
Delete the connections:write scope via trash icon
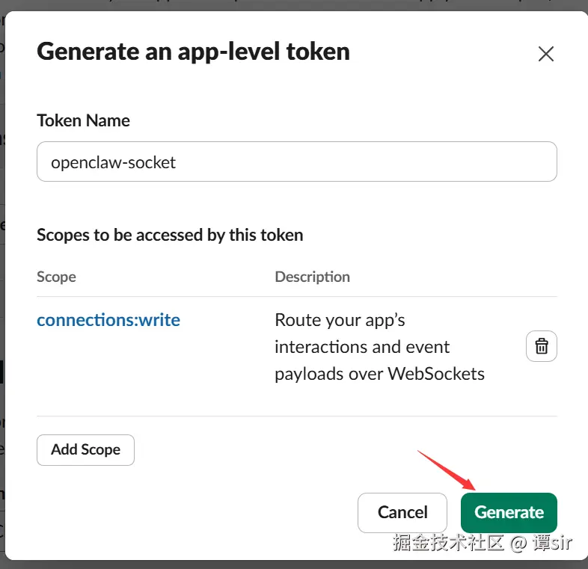tap(542, 346)
